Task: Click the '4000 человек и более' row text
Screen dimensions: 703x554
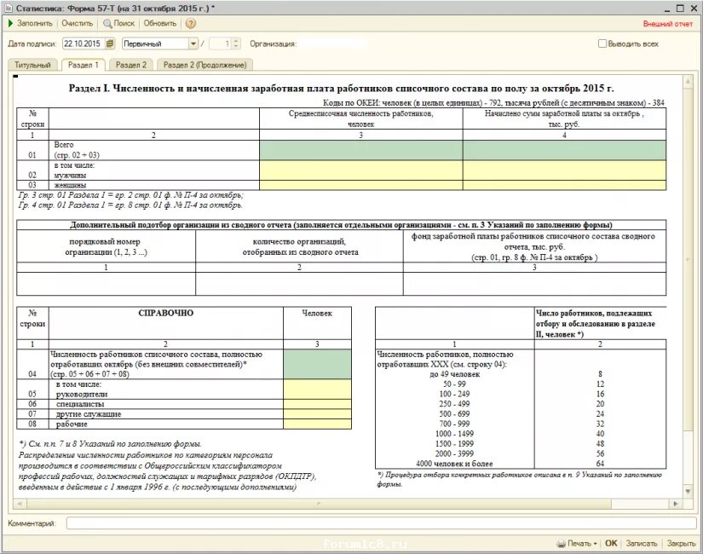Action: (454, 464)
